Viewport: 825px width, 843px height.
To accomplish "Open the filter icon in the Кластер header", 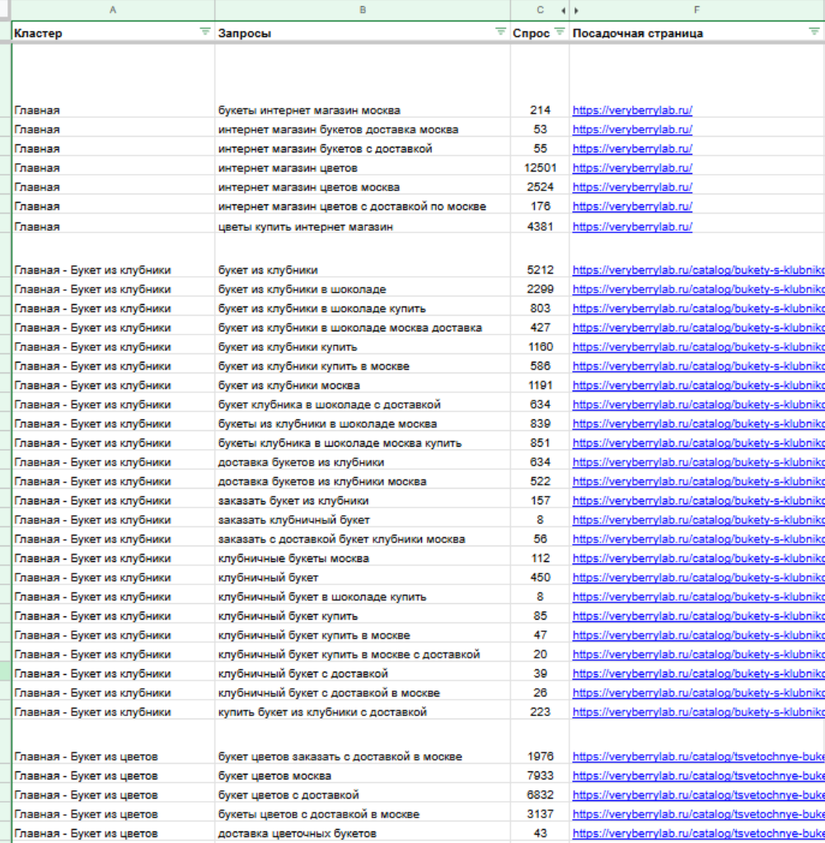I will point(205,31).
